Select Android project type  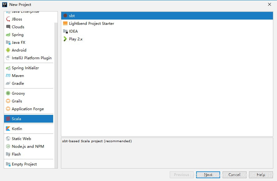click(29, 50)
